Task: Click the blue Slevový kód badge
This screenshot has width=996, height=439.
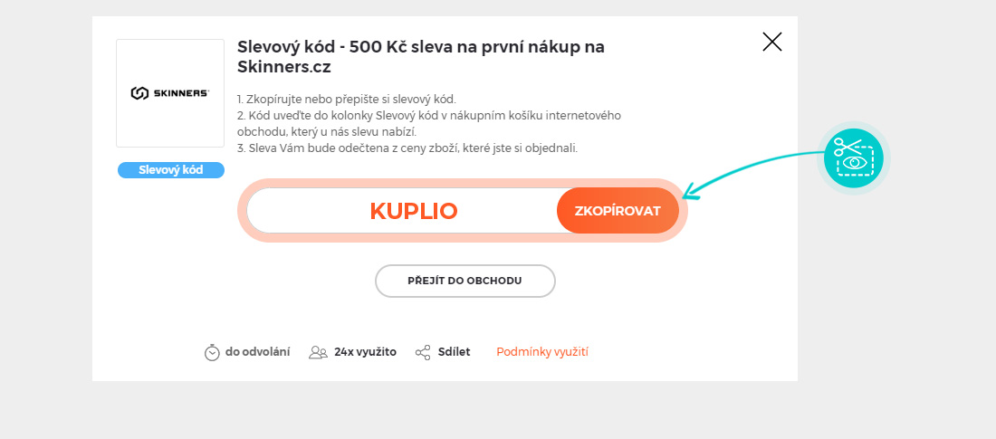Action: click(x=170, y=170)
